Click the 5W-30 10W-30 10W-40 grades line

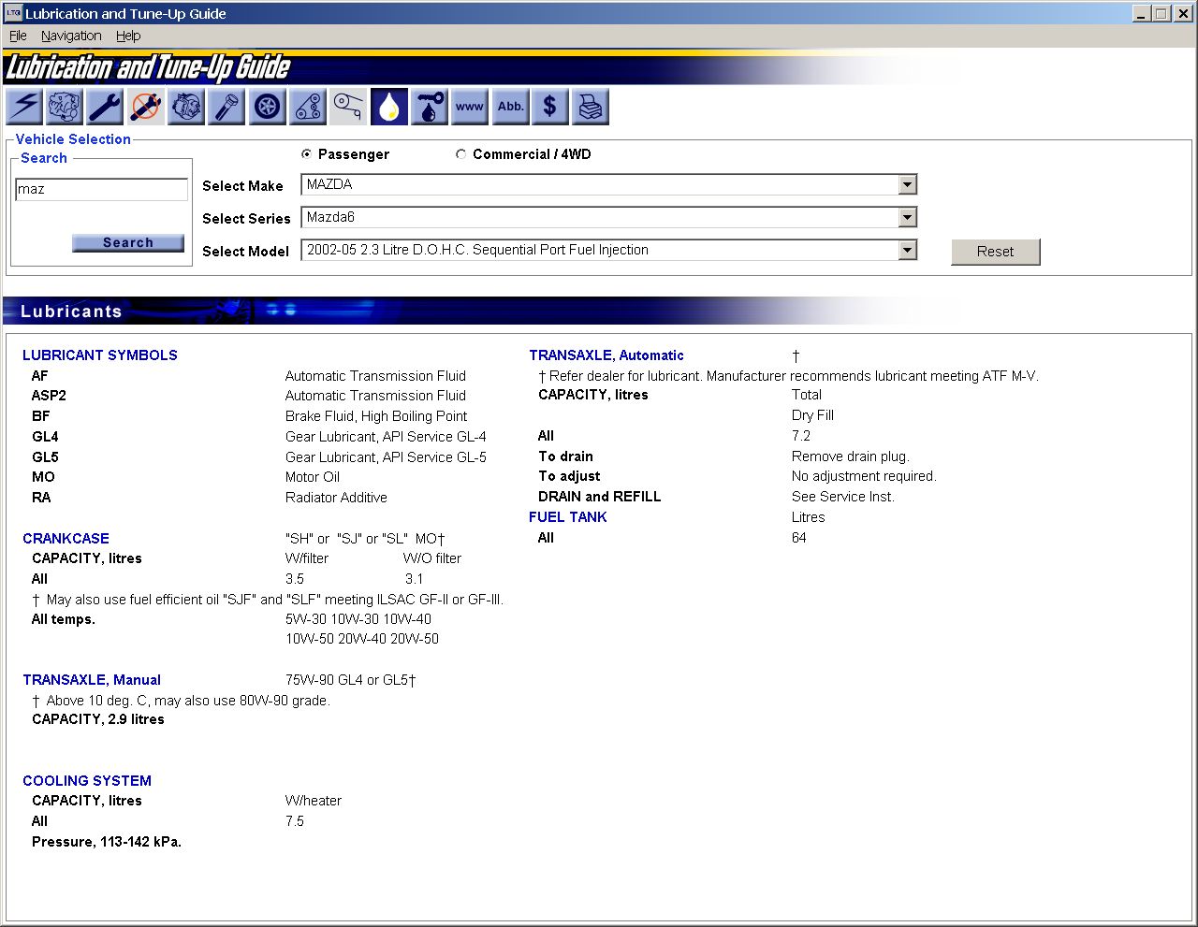tap(358, 619)
